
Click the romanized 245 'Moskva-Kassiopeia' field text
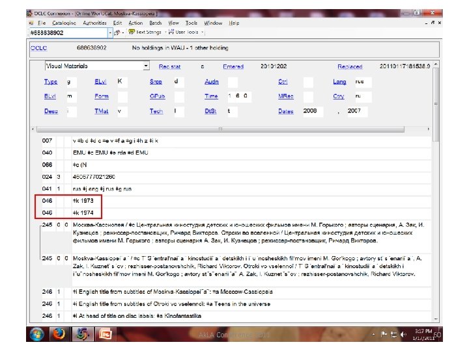pyautogui.click(x=247, y=266)
